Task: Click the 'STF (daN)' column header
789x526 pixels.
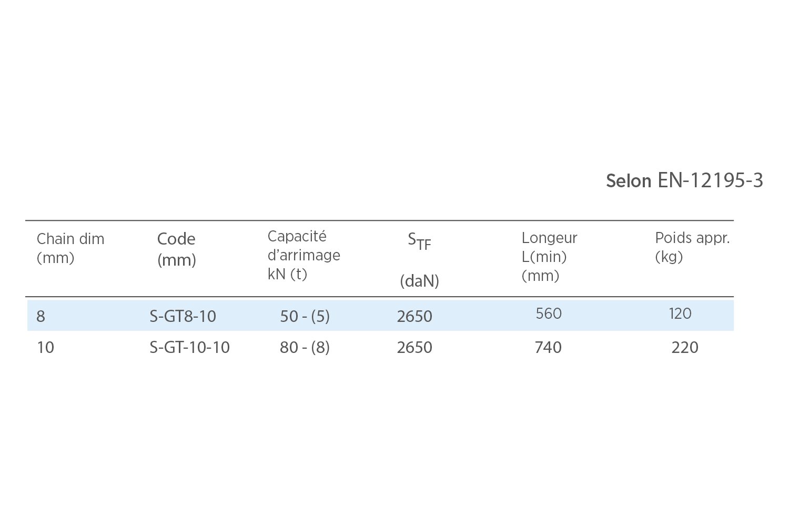Action: [419, 259]
